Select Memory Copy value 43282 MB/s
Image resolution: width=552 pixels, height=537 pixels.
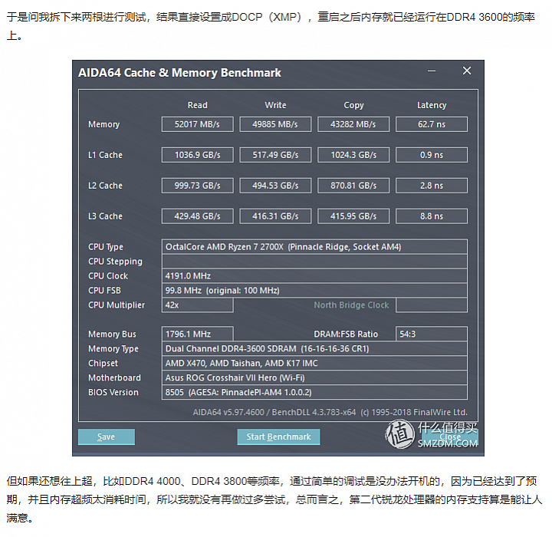coord(353,124)
